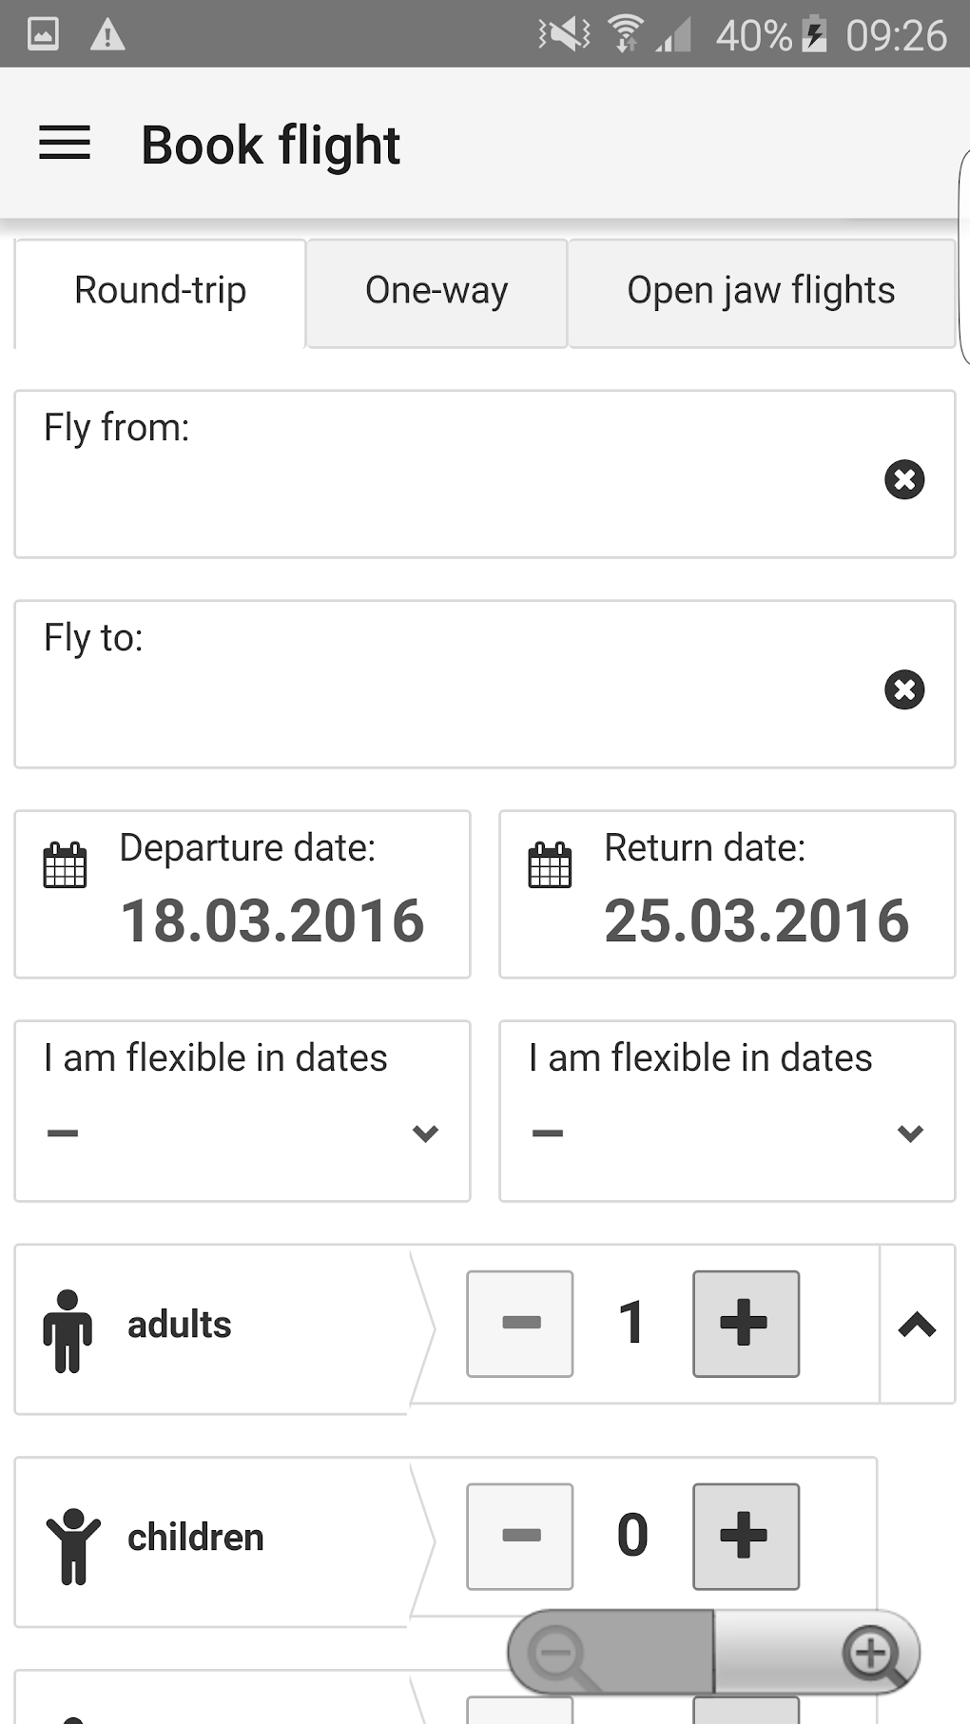Image resolution: width=970 pixels, height=1724 pixels.
Task: Open return flexible dates dropdown
Action: [x=727, y=1132]
